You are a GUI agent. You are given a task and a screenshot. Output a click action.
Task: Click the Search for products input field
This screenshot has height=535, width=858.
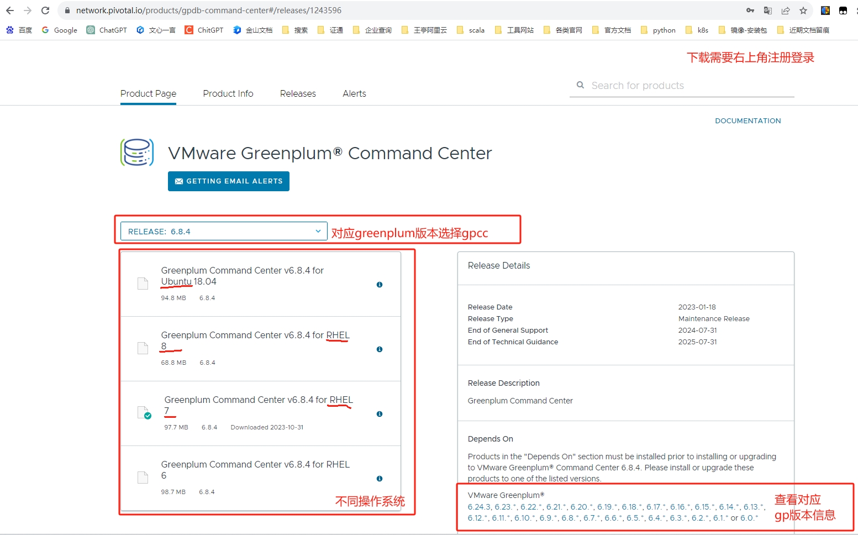(663, 85)
